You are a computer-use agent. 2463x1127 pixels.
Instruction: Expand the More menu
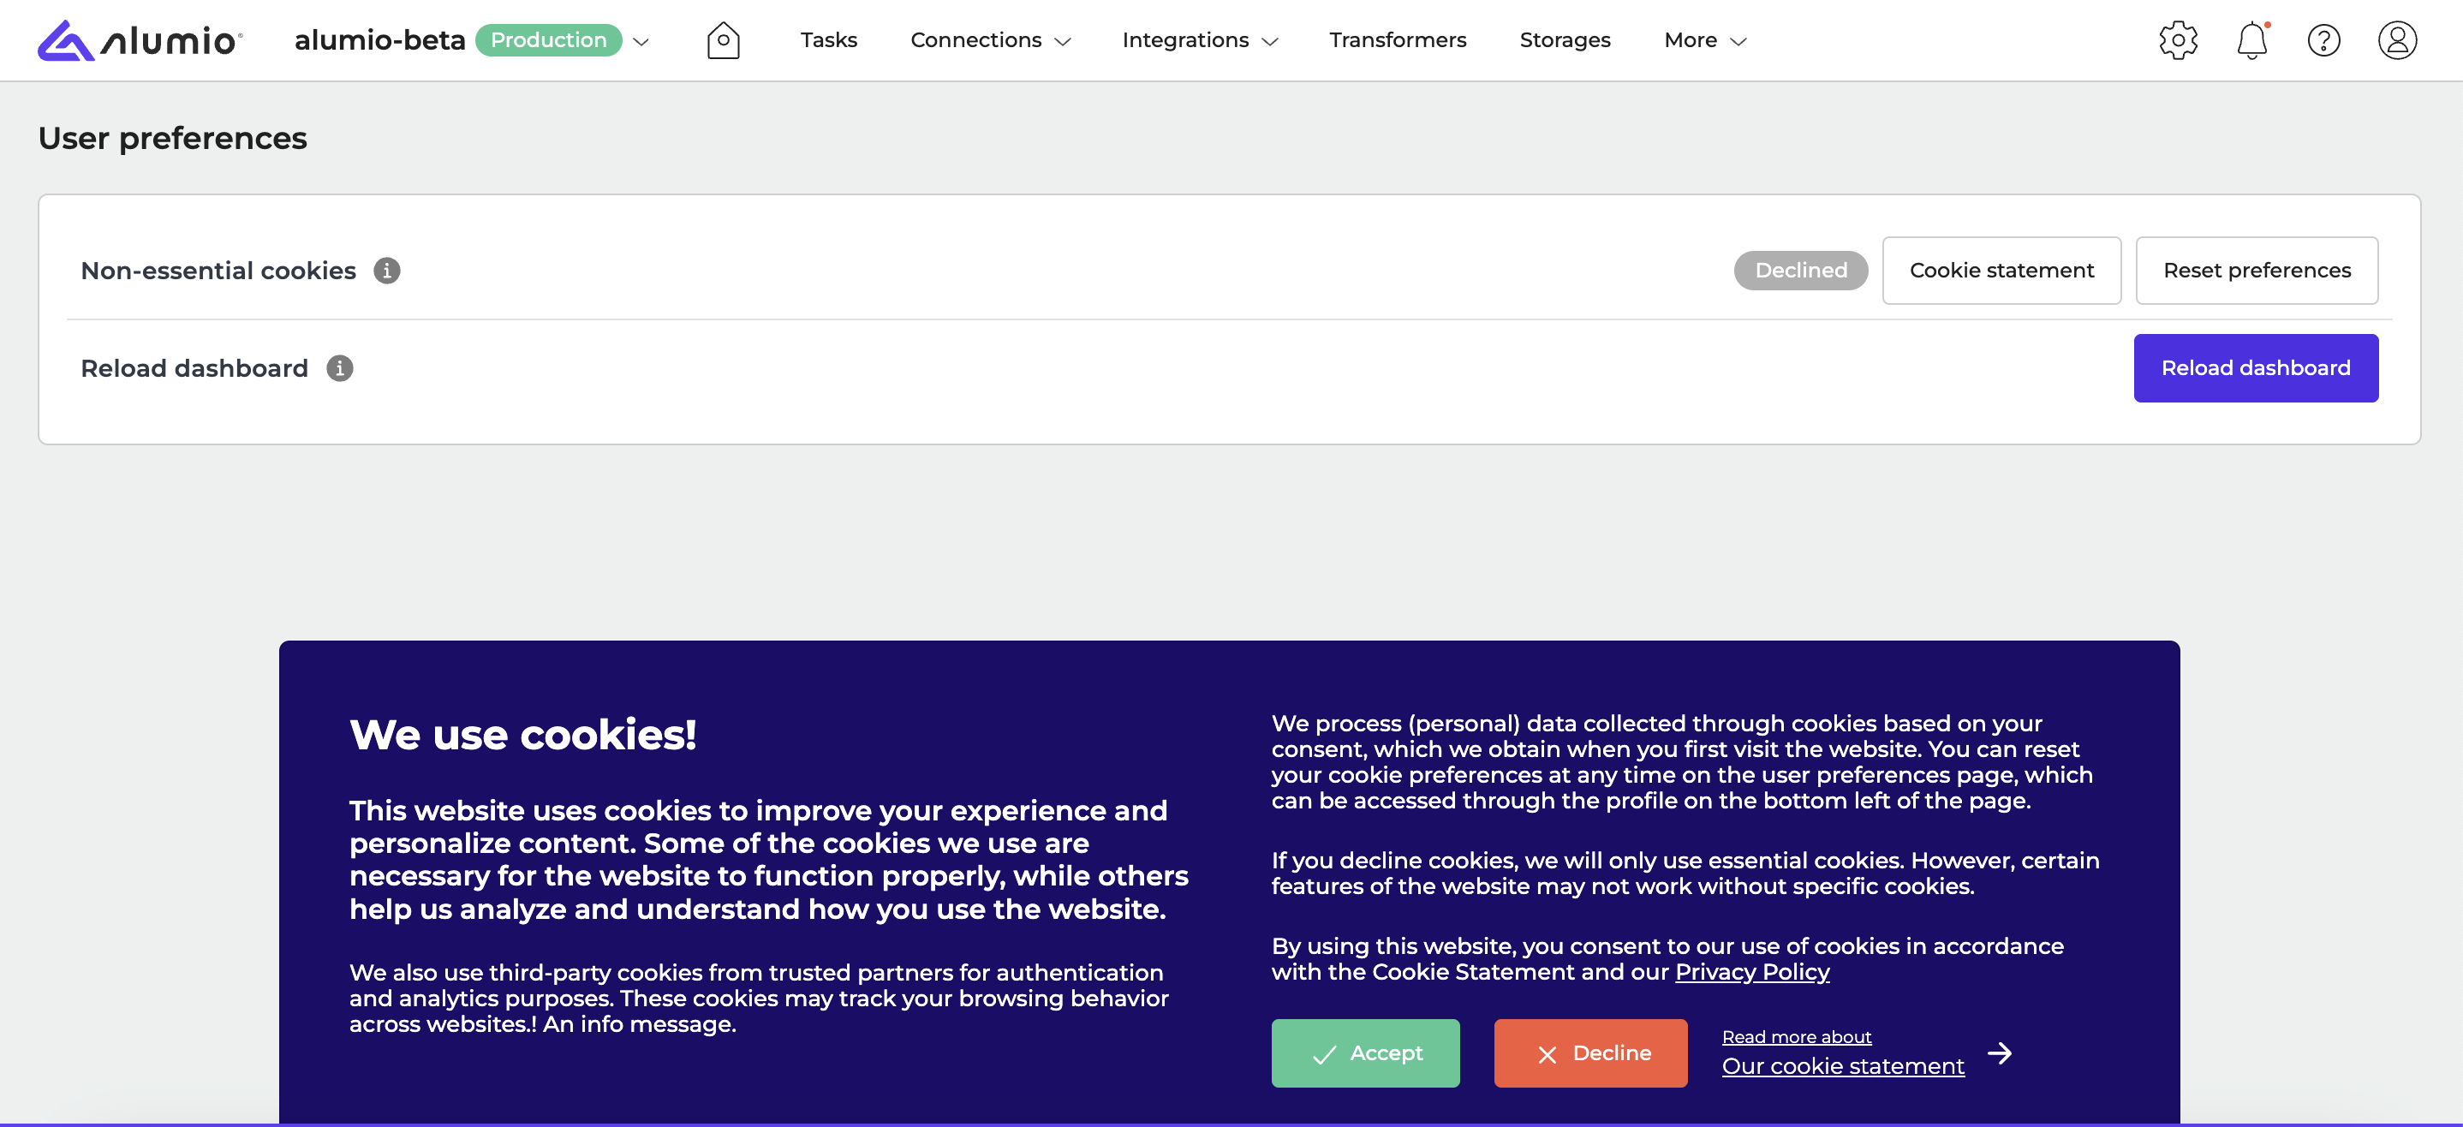click(1705, 40)
